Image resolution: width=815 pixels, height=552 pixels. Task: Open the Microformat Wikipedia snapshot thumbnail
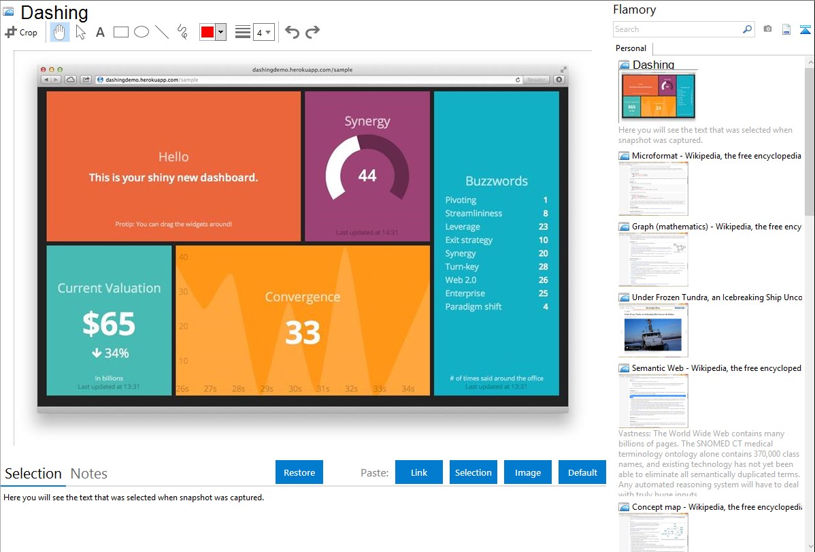[653, 189]
